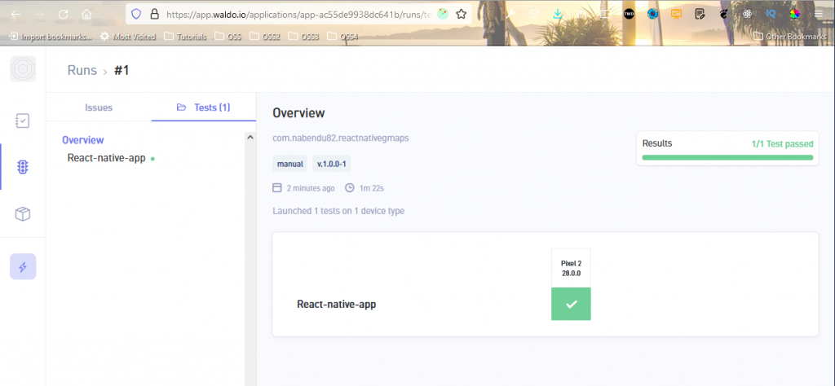
Task: Click the green Results progress bar
Action: coord(727,157)
